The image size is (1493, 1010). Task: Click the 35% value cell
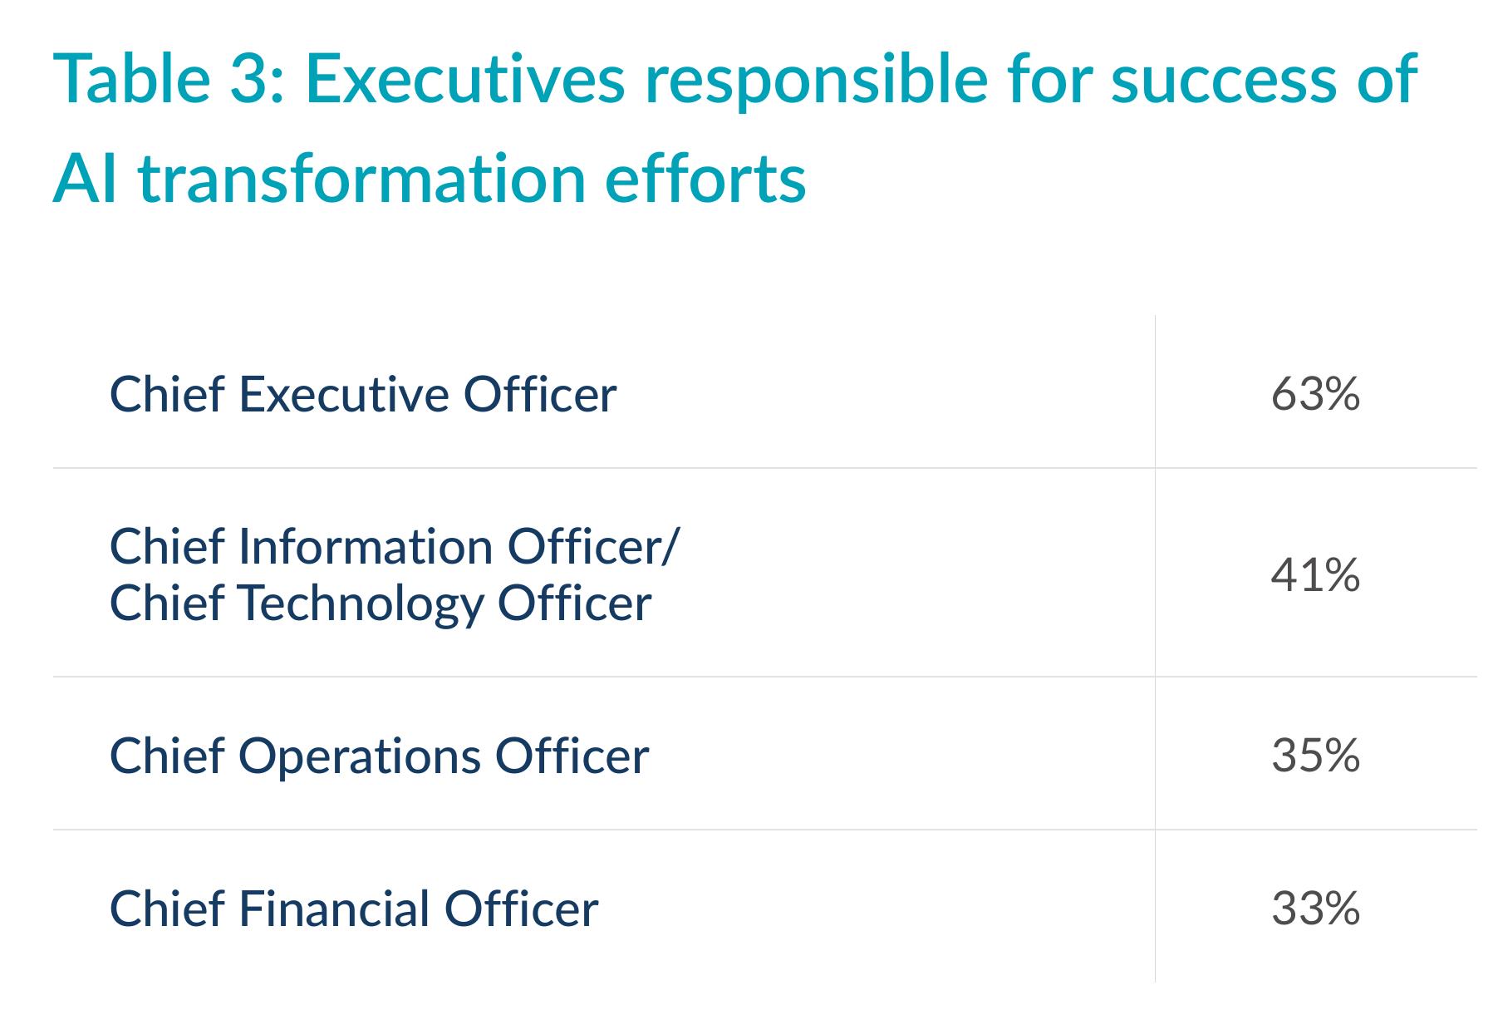pyautogui.click(x=1315, y=756)
